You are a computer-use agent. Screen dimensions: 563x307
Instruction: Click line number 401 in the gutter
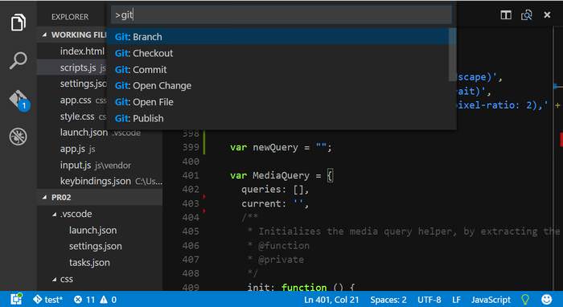point(191,175)
